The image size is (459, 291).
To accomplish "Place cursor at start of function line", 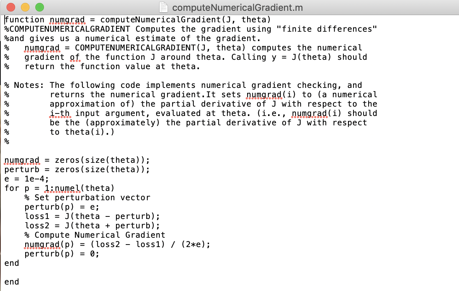I will tap(5, 19).
